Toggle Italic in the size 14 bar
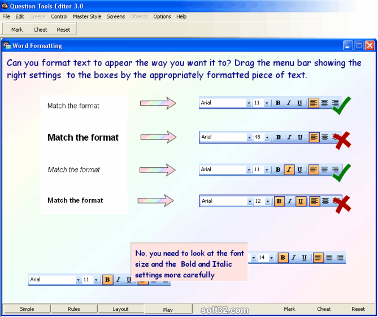Screen dimensions: 378x317 click(x=294, y=258)
